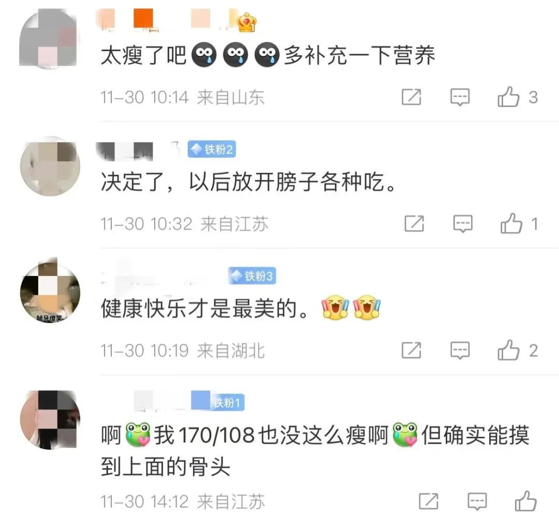Share the 太瘦了吧 comment
559x518 pixels.
(x=411, y=97)
